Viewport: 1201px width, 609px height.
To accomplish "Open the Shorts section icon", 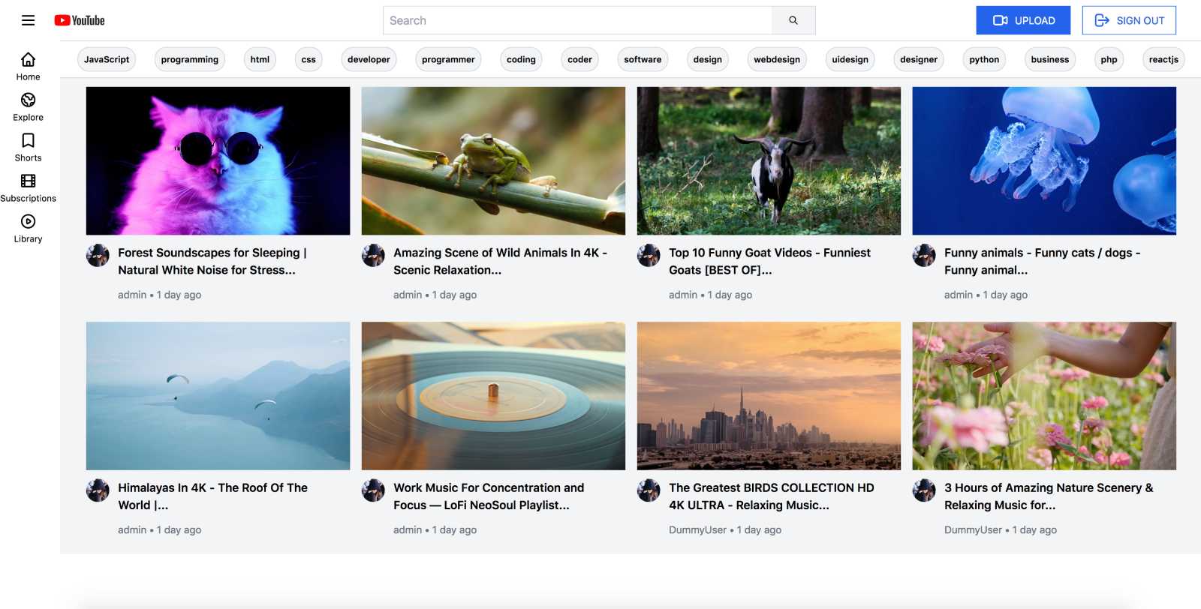I will (x=28, y=146).
